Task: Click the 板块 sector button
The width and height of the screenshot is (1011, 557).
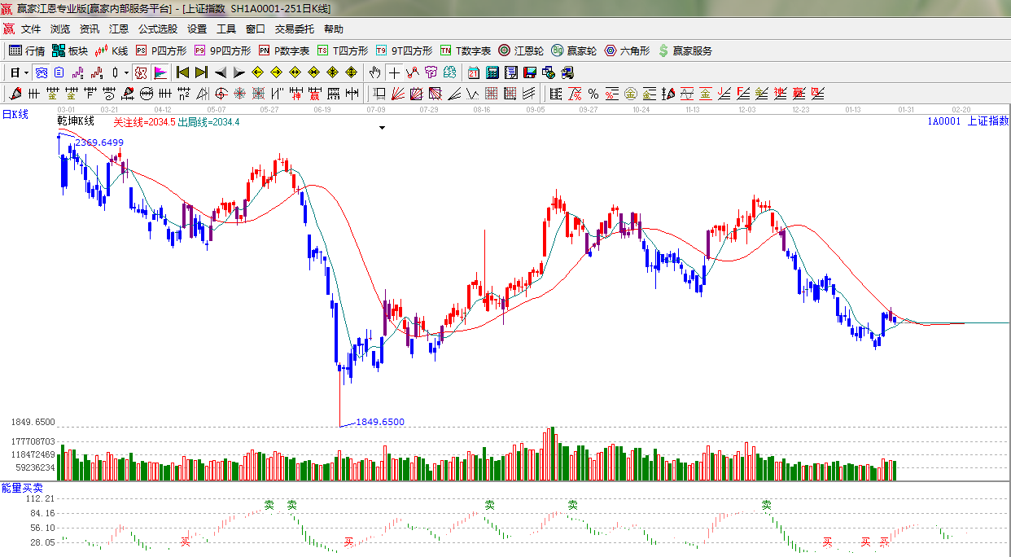Action: pos(70,50)
